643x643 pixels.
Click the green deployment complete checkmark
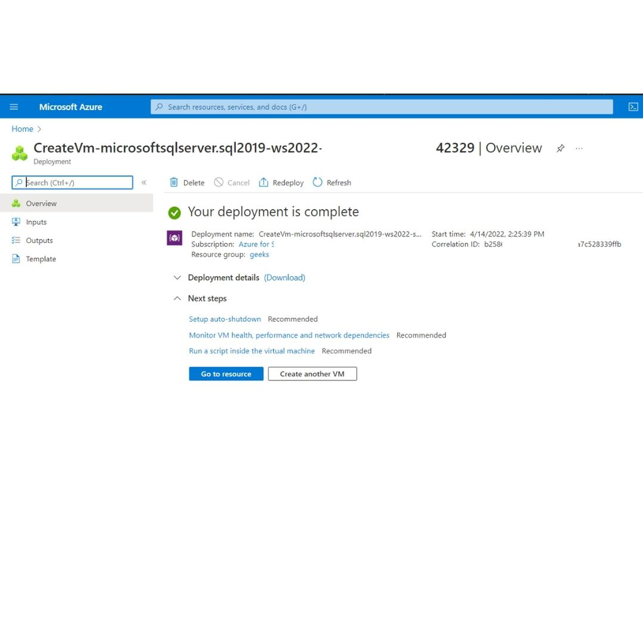click(174, 213)
